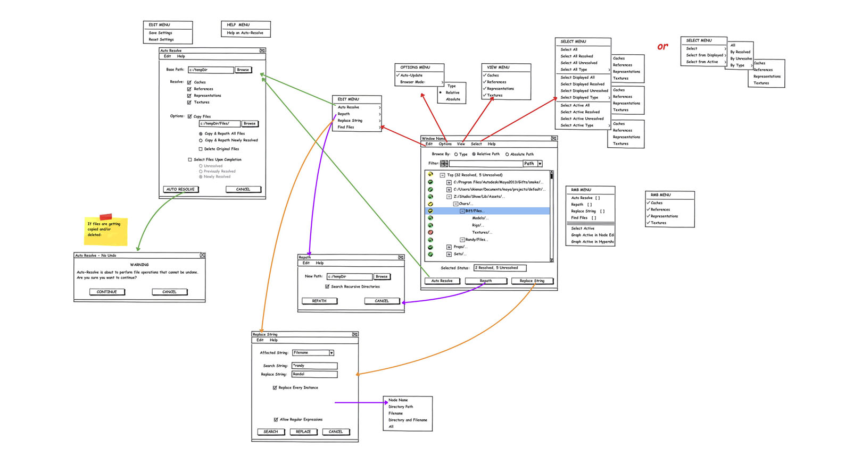Open the Select menu in the main window

[476, 144]
